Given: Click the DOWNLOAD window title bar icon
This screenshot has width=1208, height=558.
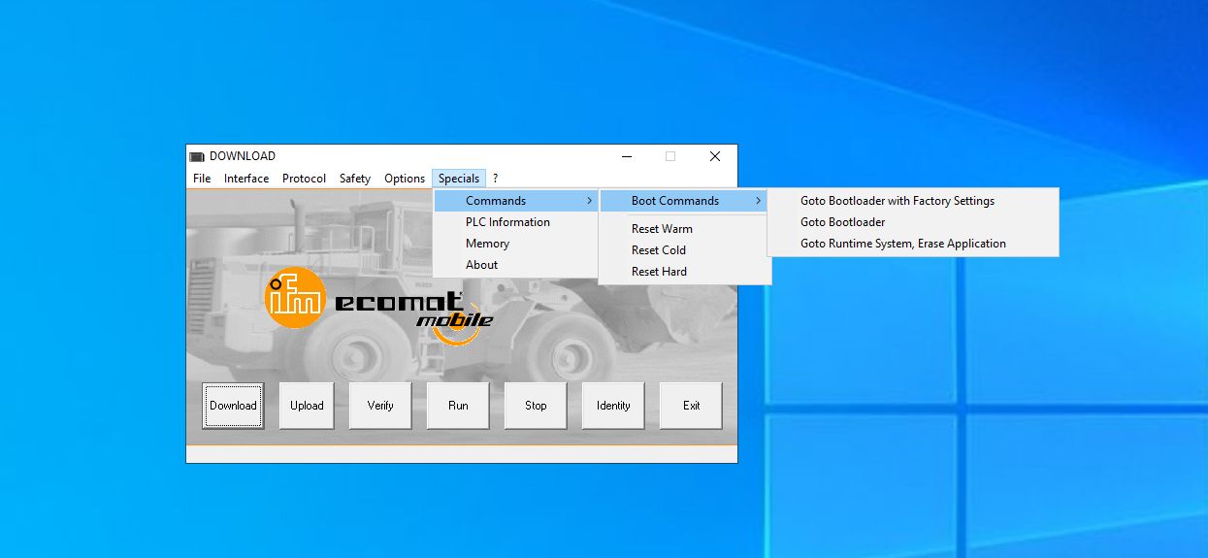Looking at the screenshot, I should coord(197,156).
